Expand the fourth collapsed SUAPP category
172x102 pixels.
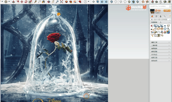click(160, 52)
